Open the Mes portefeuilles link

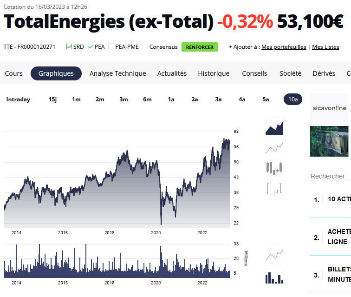click(x=284, y=47)
